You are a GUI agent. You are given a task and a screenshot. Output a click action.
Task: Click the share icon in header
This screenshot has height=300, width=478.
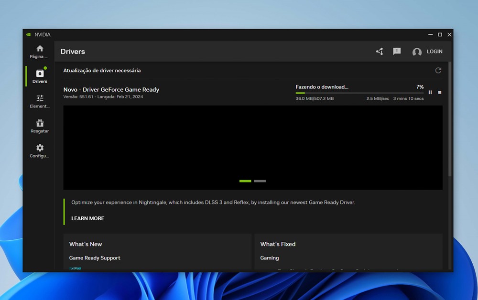[380, 52]
